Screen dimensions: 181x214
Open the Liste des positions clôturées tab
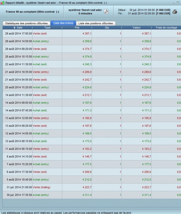(96, 23)
